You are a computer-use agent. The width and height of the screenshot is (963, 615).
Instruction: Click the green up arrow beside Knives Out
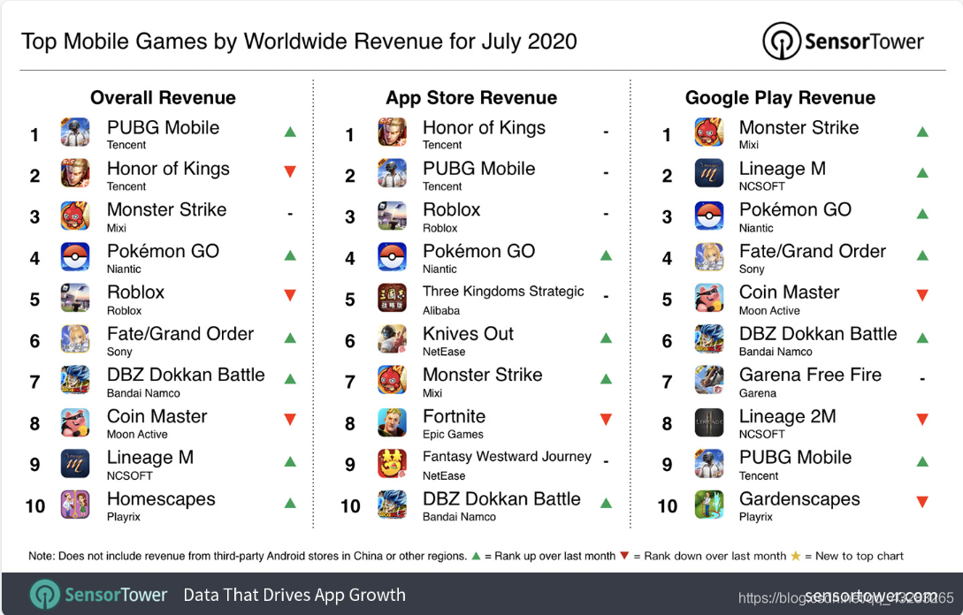tap(606, 338)
